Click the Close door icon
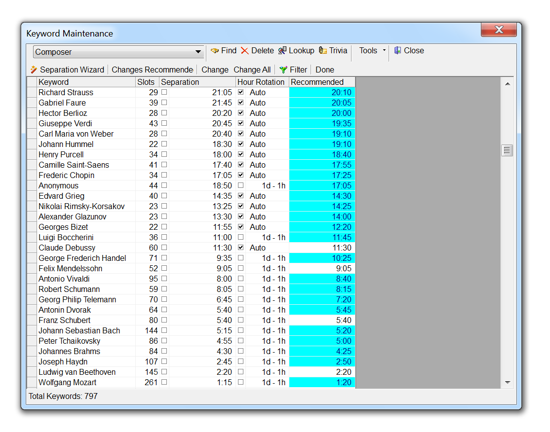The width and height of the screenshot is (550, 432). click(397, 51)
